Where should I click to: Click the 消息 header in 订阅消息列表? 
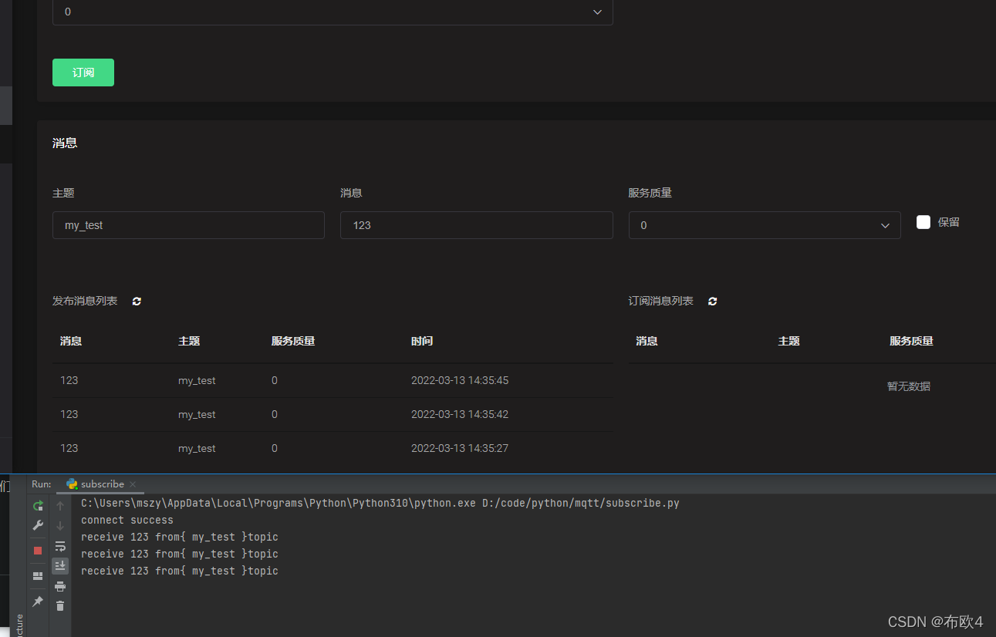point(647,341)
